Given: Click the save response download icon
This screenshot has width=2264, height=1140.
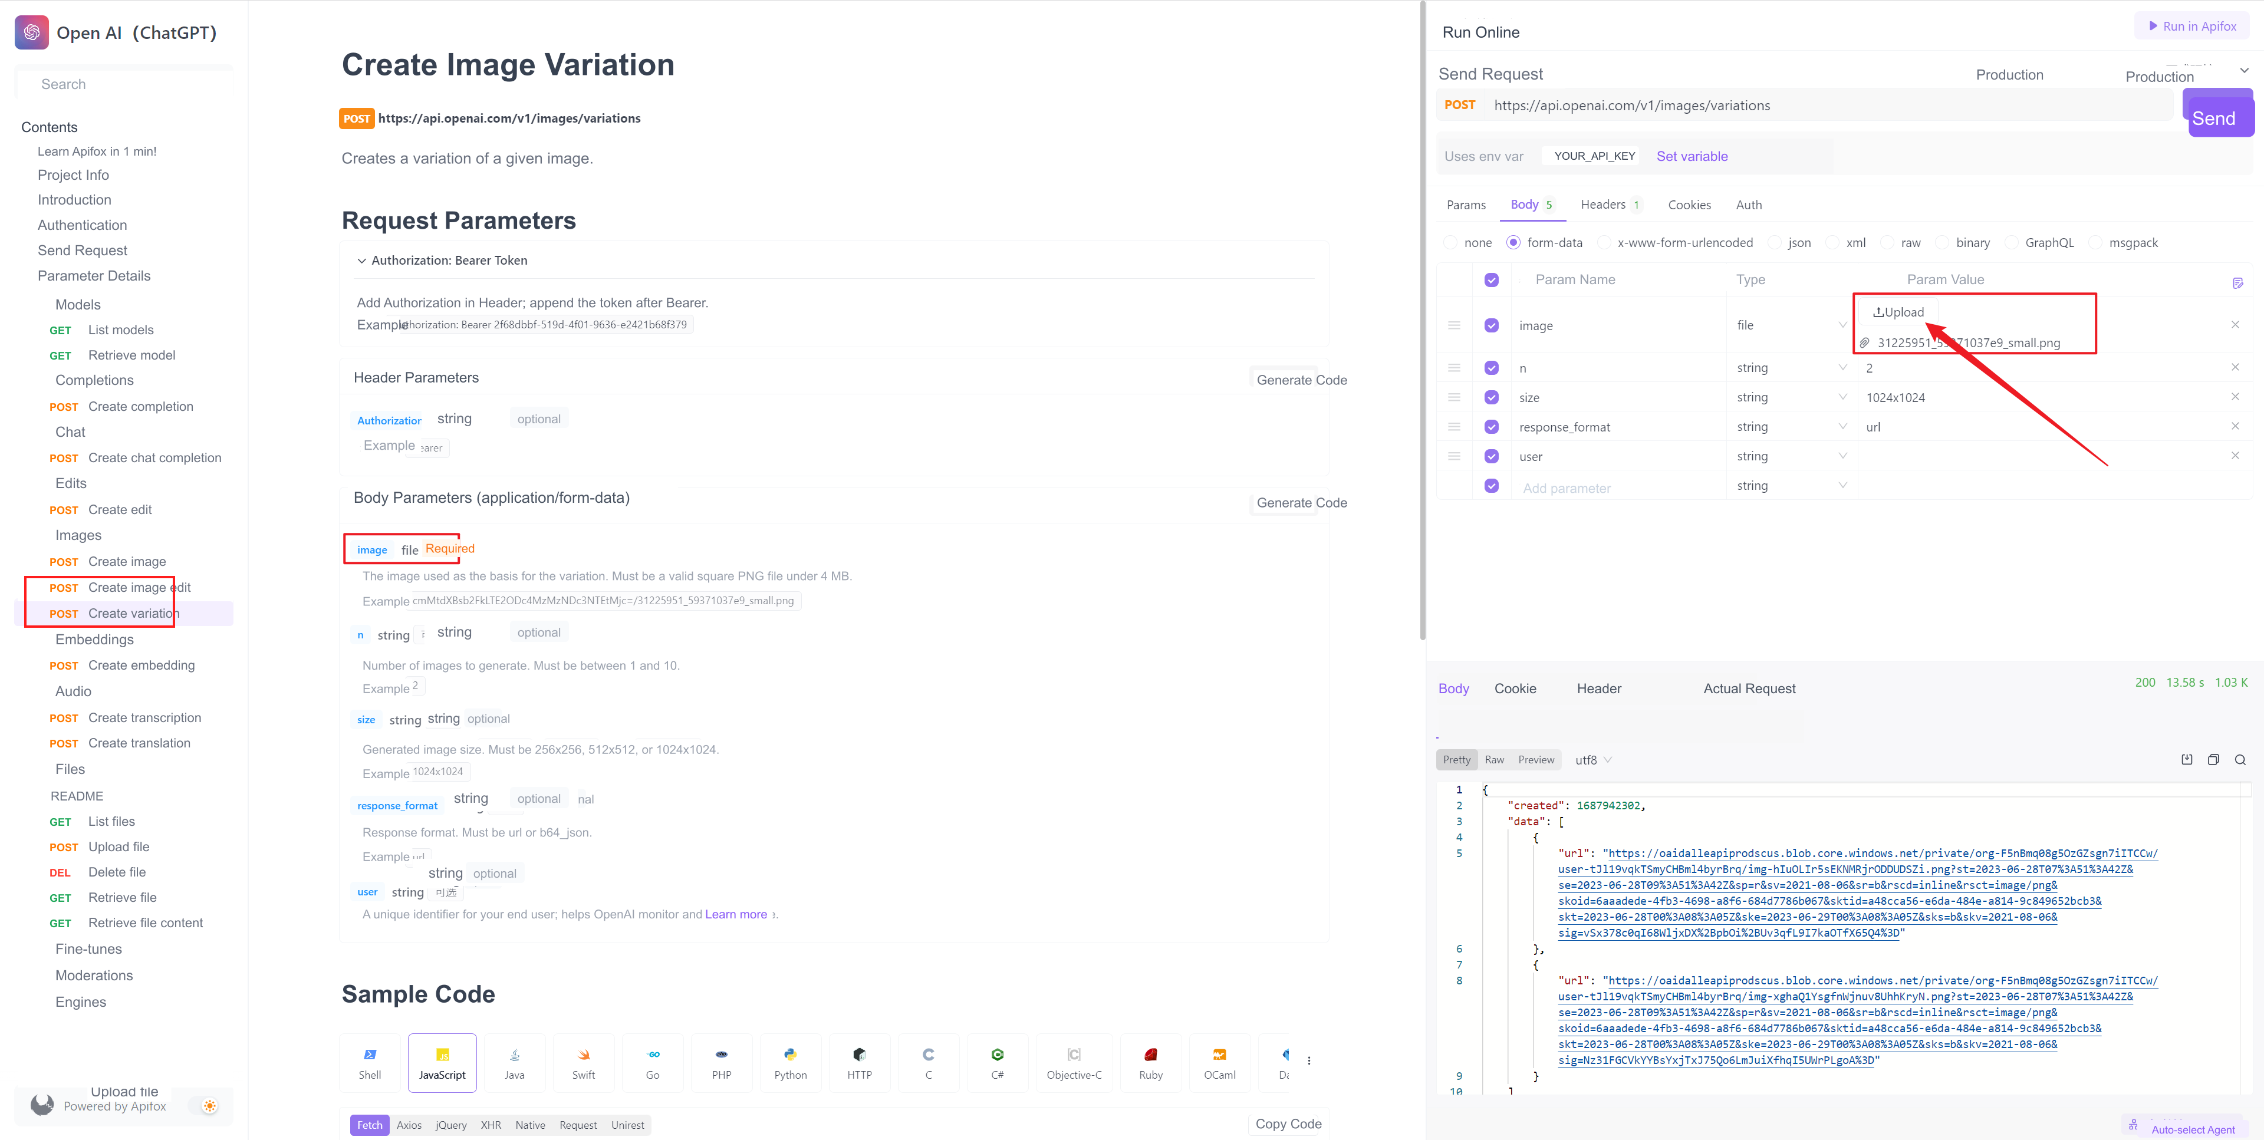Looking at the screenshot, I should click(2187, 759).
